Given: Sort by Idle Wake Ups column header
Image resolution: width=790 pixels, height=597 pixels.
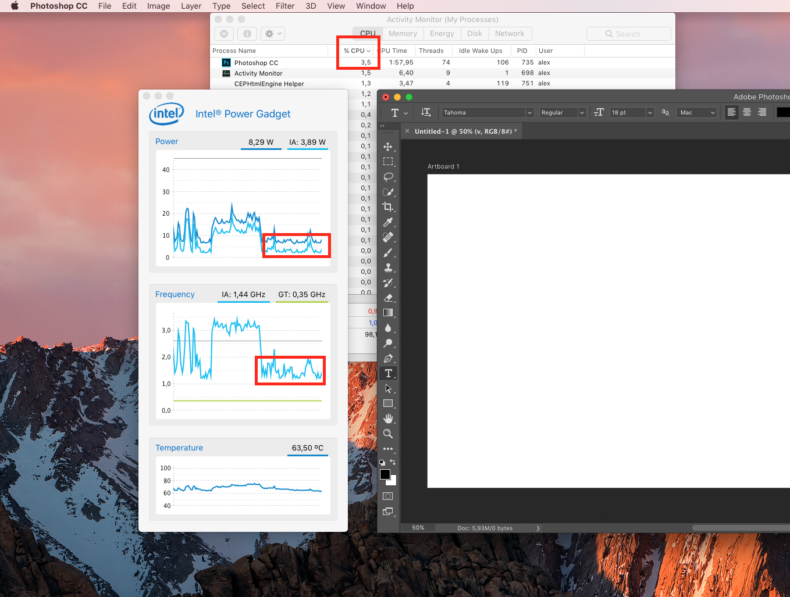Looking at the screenshot, I should click(x=481, y=51).
